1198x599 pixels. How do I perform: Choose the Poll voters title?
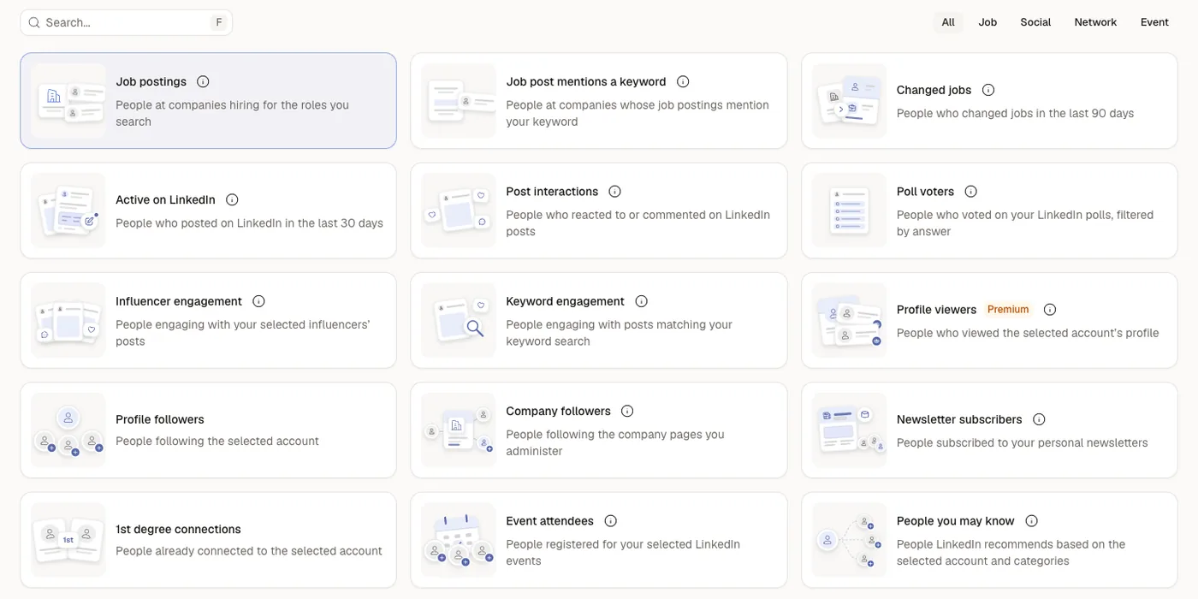[x=925, y=192]
